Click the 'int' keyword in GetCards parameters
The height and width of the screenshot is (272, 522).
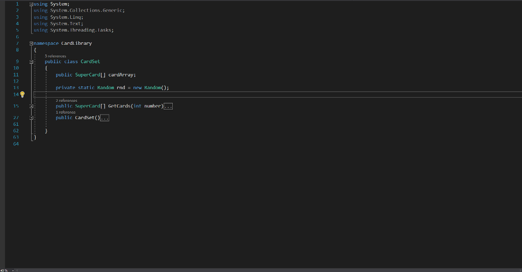tap(138, 106)
